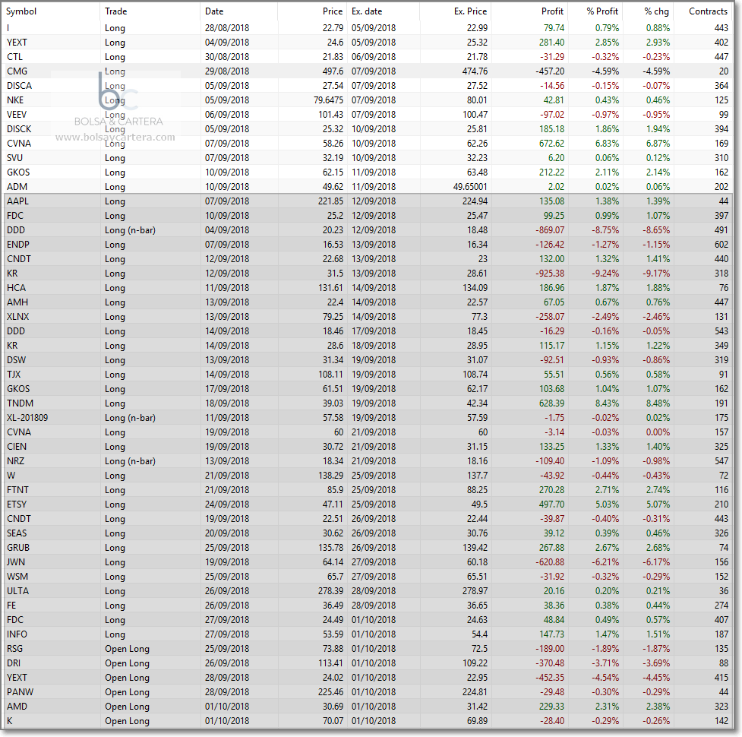The image size is (742, 737).
Task: Click the XL-201809 symbol cell
Action: pos(27,417)
